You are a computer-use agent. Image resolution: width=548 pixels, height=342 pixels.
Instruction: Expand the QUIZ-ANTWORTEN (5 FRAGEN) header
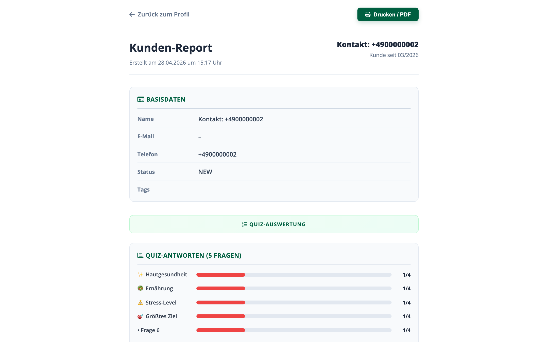pyautogui.click(x=193, y=255)
